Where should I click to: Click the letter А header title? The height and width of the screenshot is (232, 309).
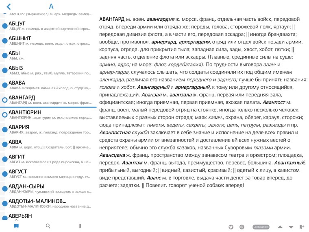click(x=51, y=7)
